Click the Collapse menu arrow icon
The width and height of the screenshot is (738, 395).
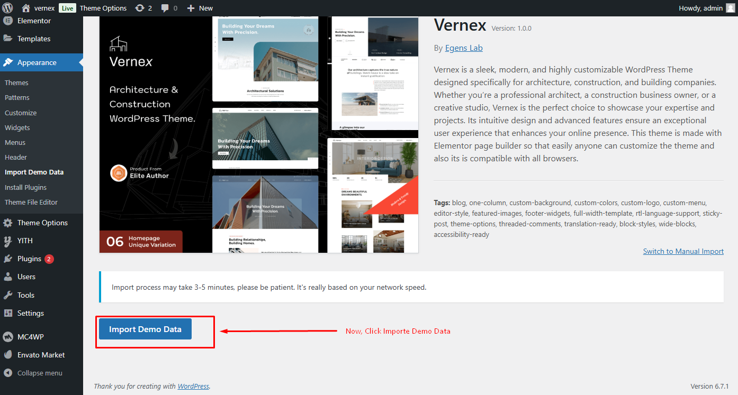8,373
